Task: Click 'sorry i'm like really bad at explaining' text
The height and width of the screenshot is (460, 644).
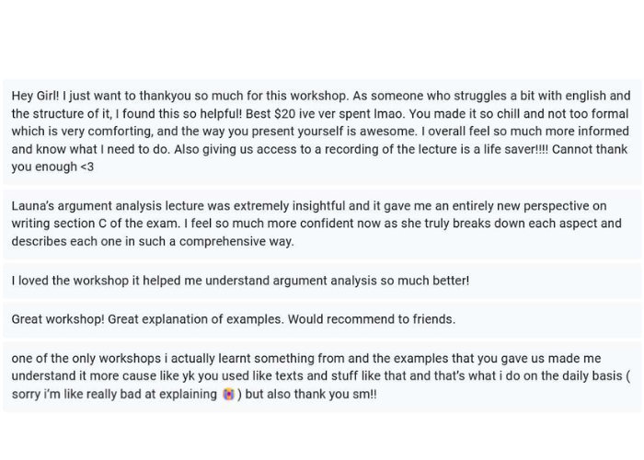Action: [114, 395]
